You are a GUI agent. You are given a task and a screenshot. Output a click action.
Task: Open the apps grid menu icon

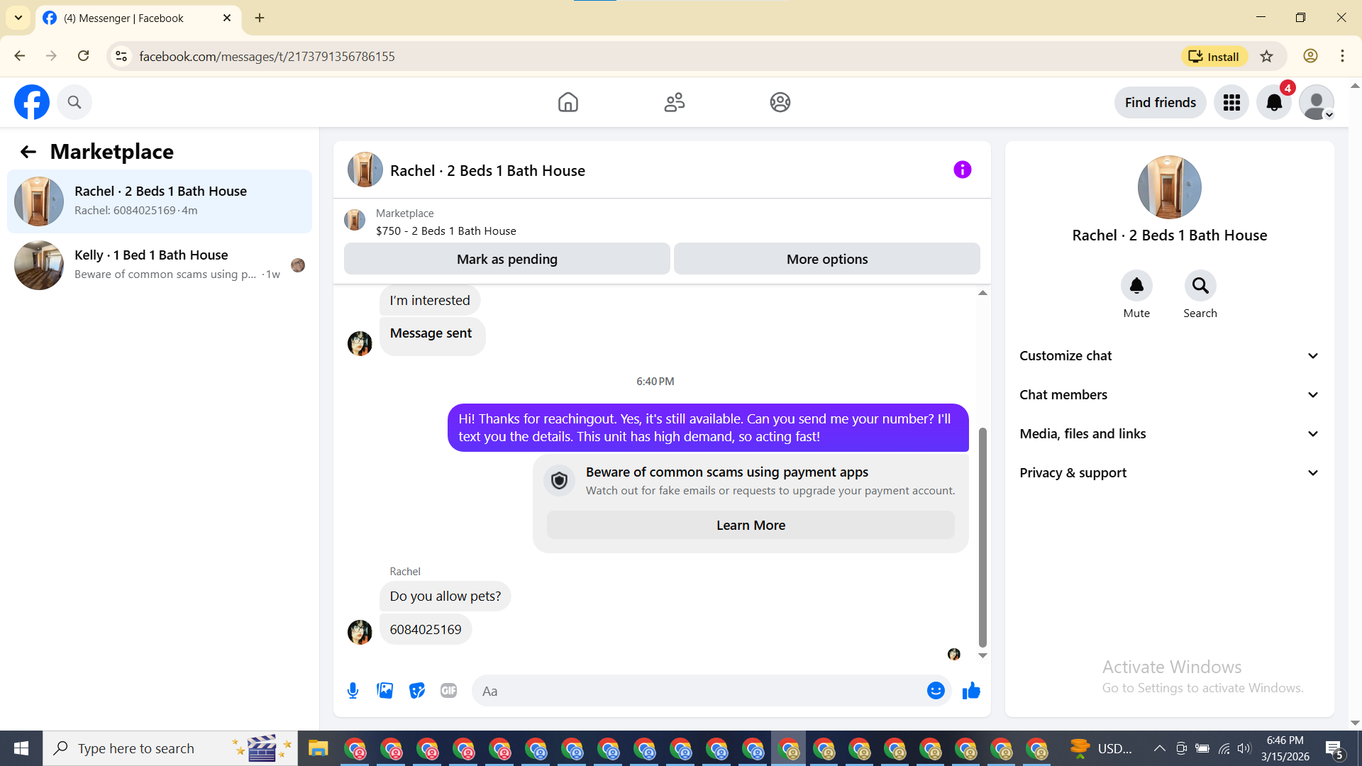coord(1231,103)
